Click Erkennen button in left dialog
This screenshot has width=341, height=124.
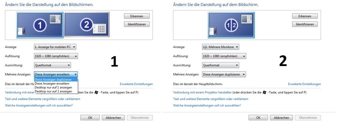pos(137,16)
